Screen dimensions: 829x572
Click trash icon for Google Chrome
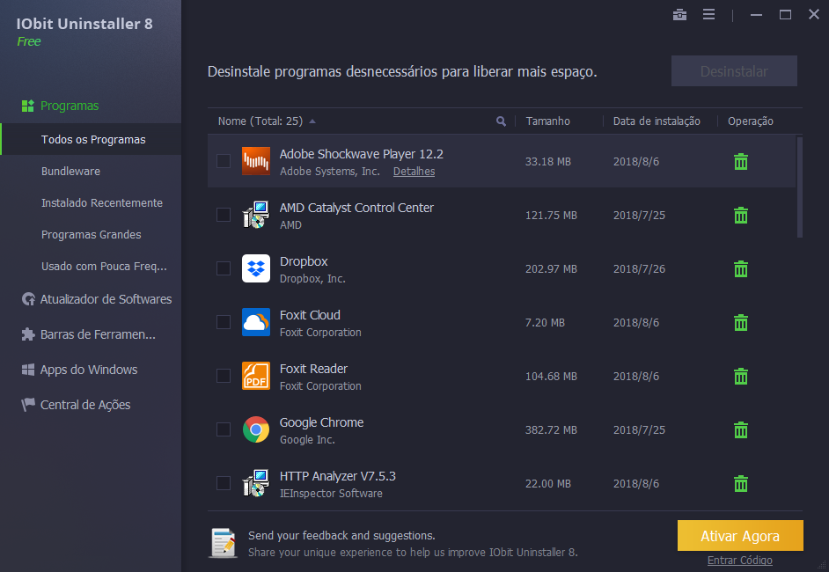741,429
